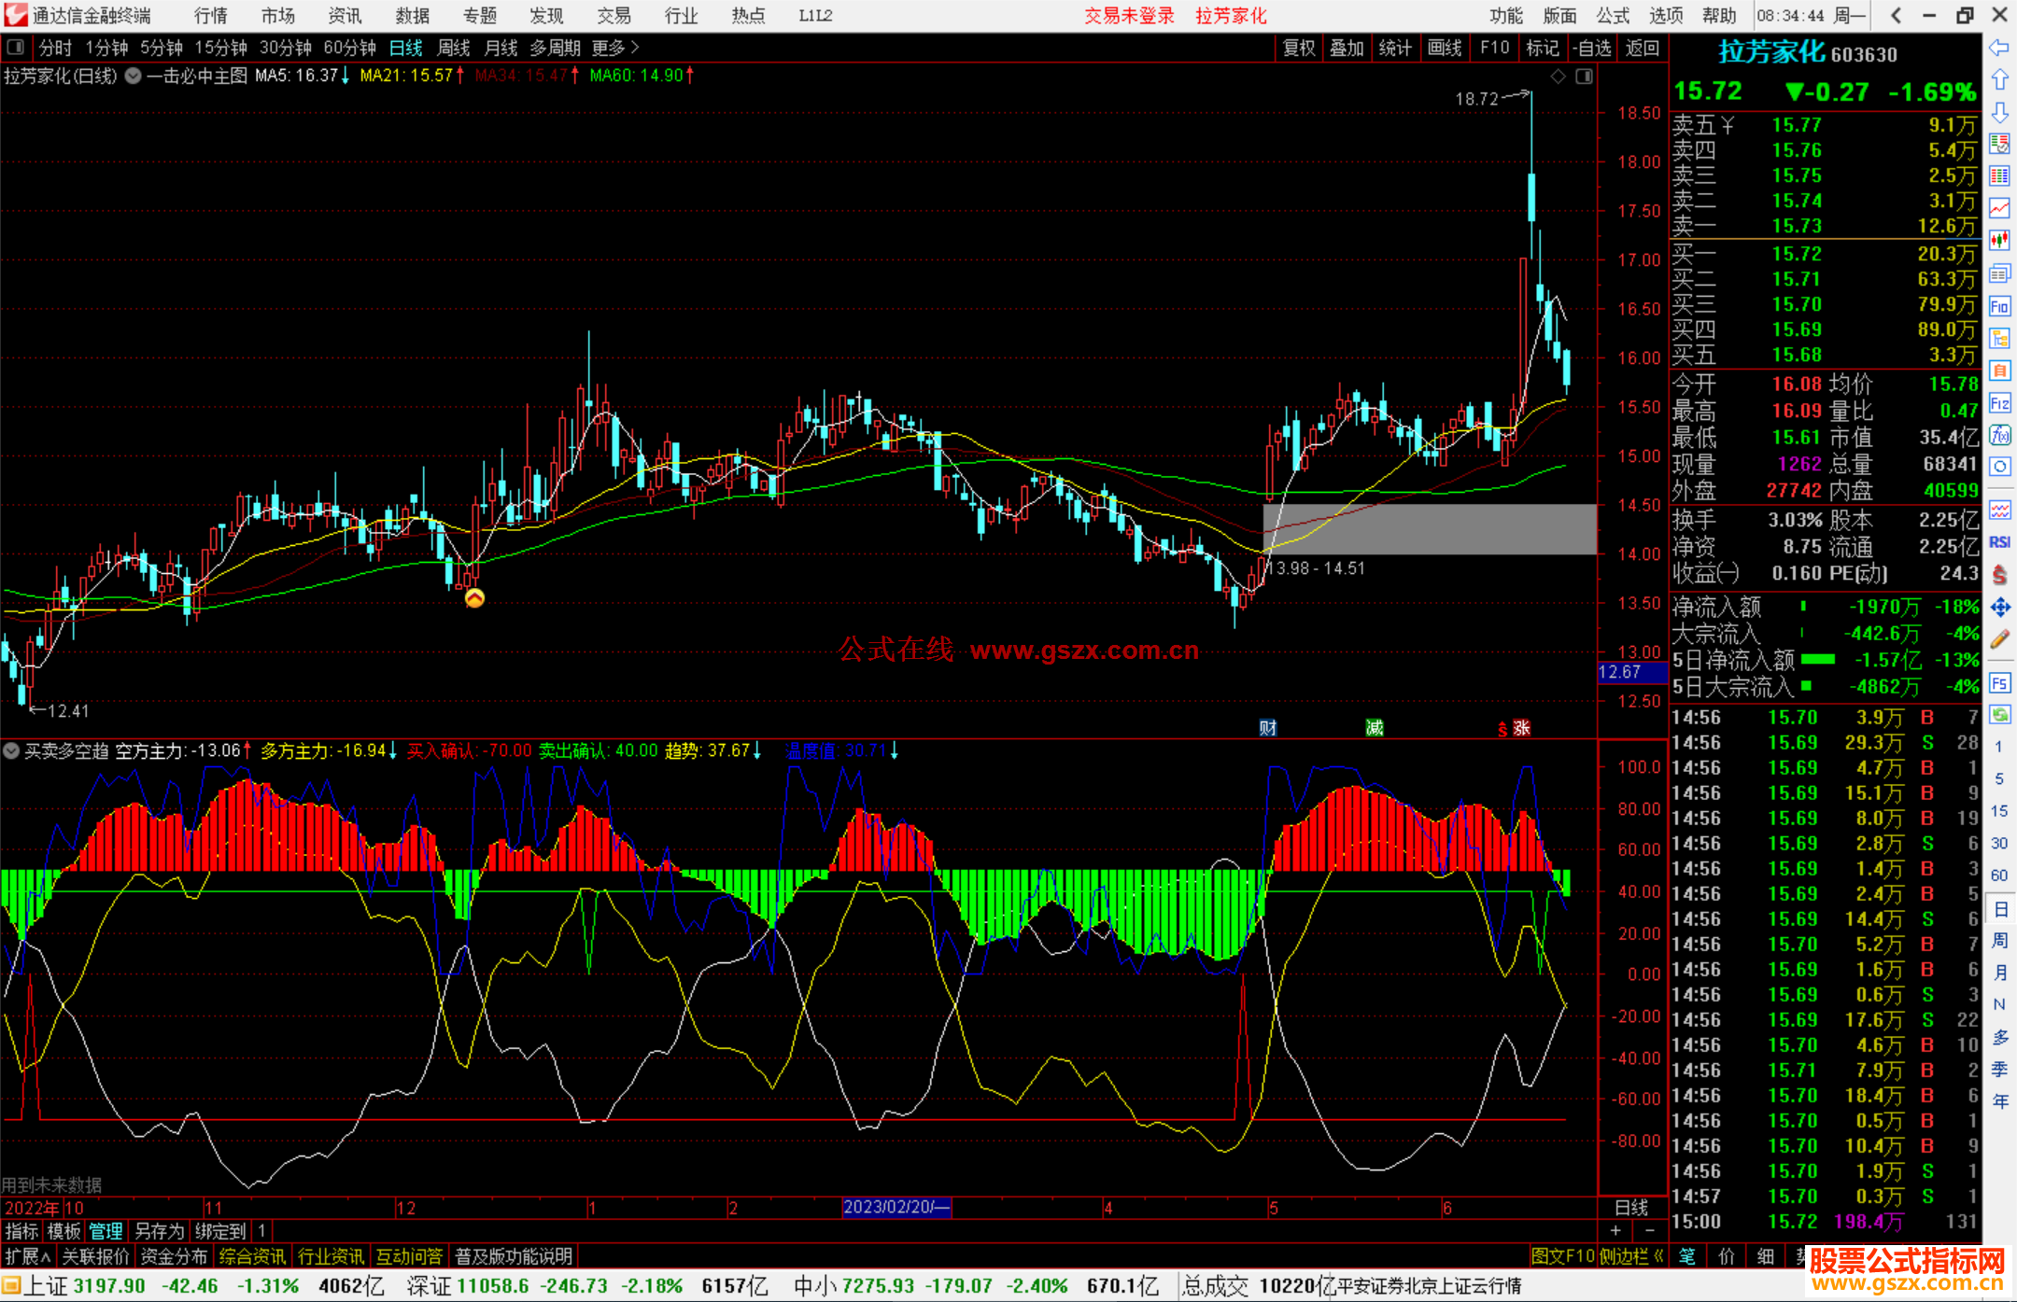Click the down arrow sidebar icon
2017x1302 pixels.
point(1999,112)
